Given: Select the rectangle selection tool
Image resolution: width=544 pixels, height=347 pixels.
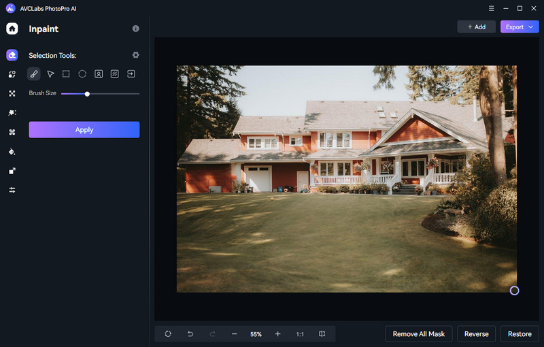Looking at the screenshot, I should [x=66, y=74].
